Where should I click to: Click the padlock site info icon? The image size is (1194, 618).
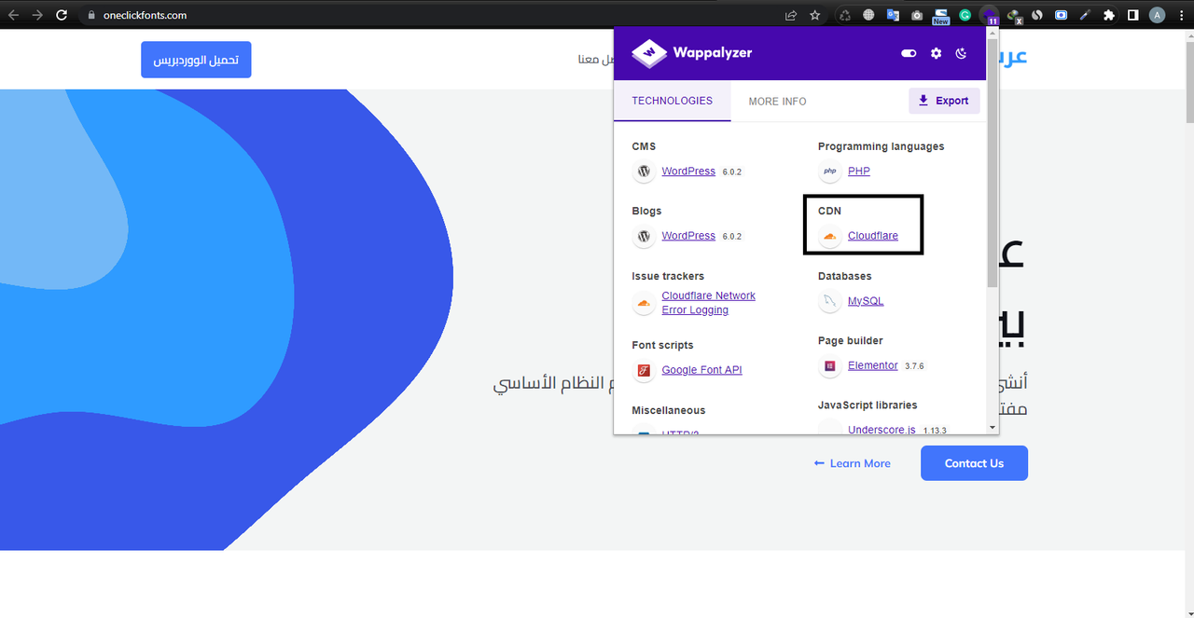point(91,15)
